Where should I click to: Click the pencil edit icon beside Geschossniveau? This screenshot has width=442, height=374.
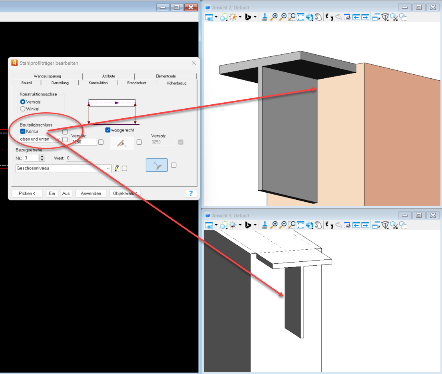[117, 169]
